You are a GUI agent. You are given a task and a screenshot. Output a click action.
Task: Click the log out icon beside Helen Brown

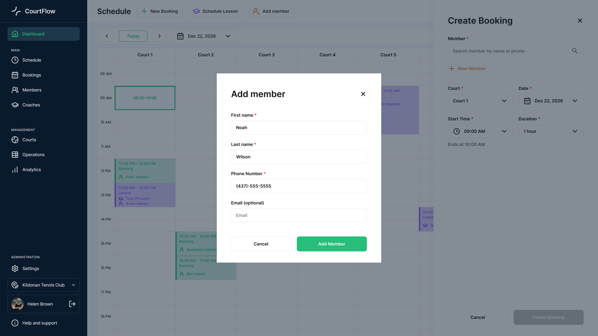pos(72,304)
